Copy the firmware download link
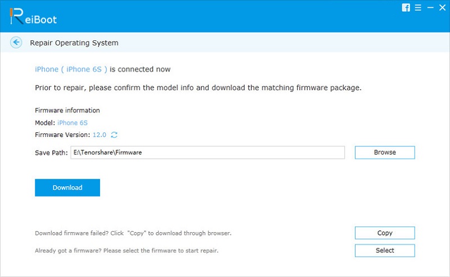The width and height of the screenshot is (450, 277). pyautogui.click(x=385, y=233)
